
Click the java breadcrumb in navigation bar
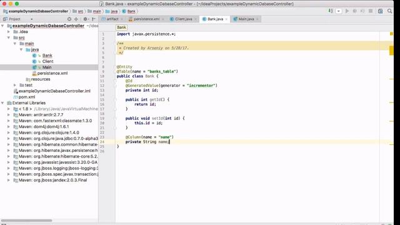pyautogui.click(x=111, y=11)
